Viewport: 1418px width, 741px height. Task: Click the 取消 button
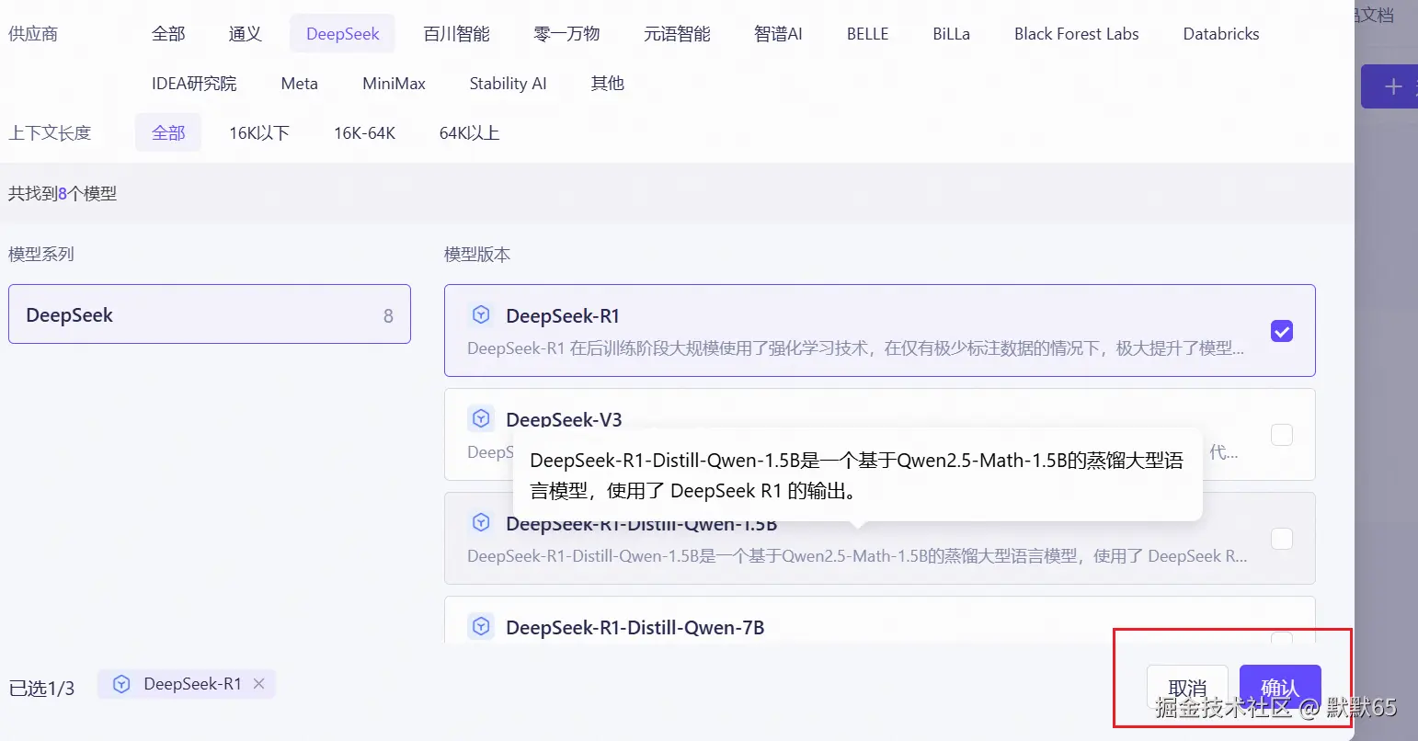pos(1187,688)
